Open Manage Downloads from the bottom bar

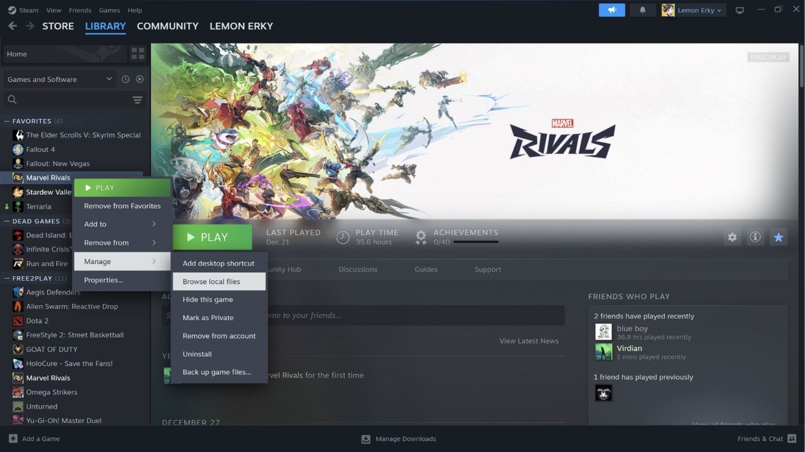(398, 438)
